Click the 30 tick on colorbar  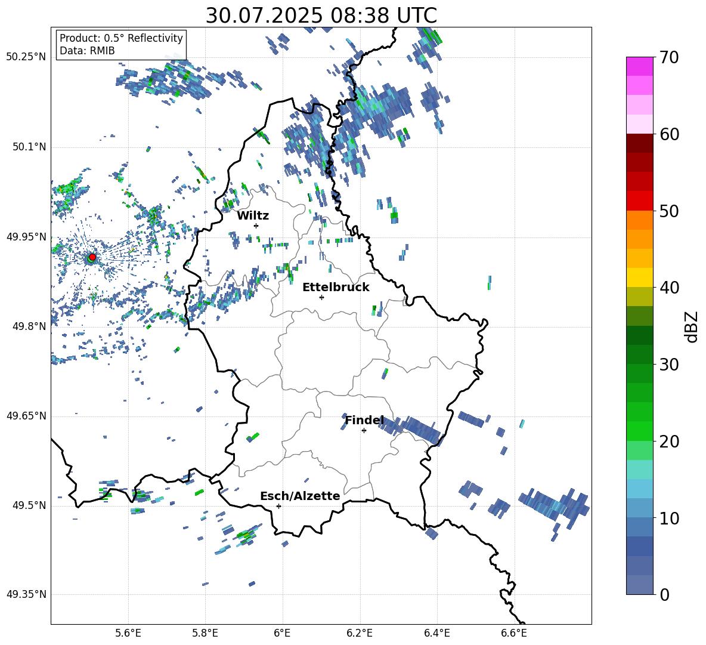tap(669, 365)
